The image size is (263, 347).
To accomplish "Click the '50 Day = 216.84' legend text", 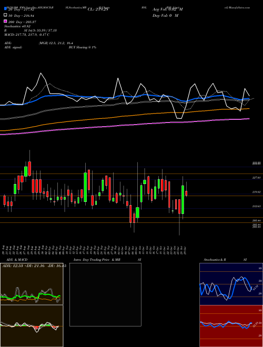I will pos(22,16).
